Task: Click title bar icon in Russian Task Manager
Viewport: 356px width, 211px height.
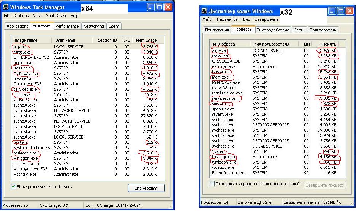Action: (x=204, y=11)
